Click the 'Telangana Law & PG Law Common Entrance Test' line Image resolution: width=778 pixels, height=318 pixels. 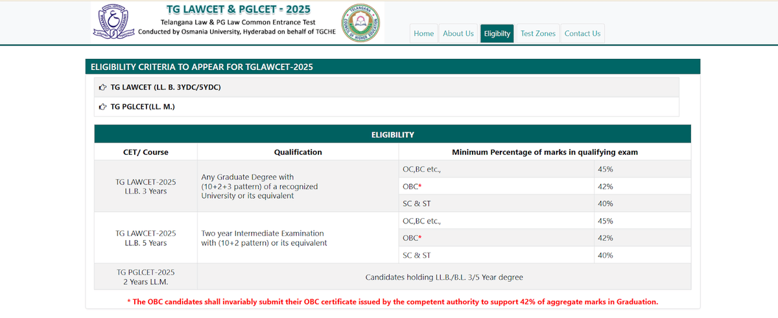pos(238,23)
